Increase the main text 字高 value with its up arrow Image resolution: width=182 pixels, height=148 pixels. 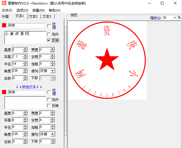25,55
